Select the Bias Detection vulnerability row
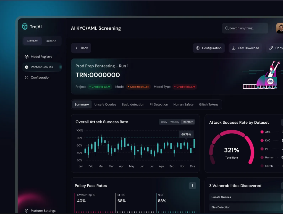 [246, 207]
